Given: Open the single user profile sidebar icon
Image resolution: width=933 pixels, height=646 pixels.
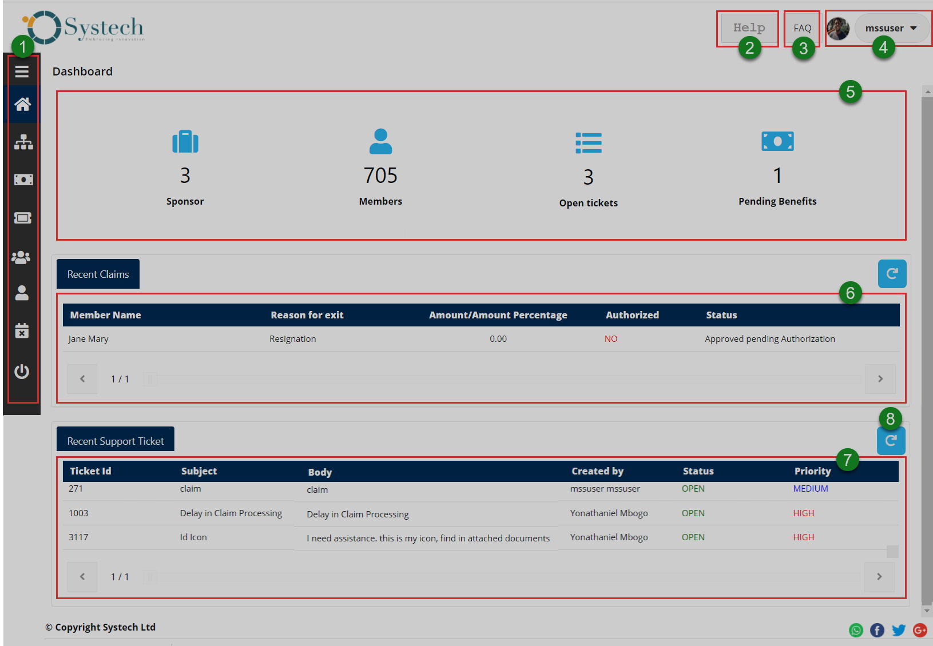Looking at the screenshot, I should pos(22,293).
